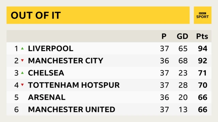The image size is (218, 122).
Task: Click Liverpool's 94 points value
Action: coord(203,48)
